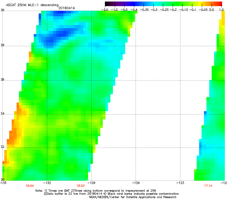Click the -0.5 colorbar label

click(x=124, y=10)
